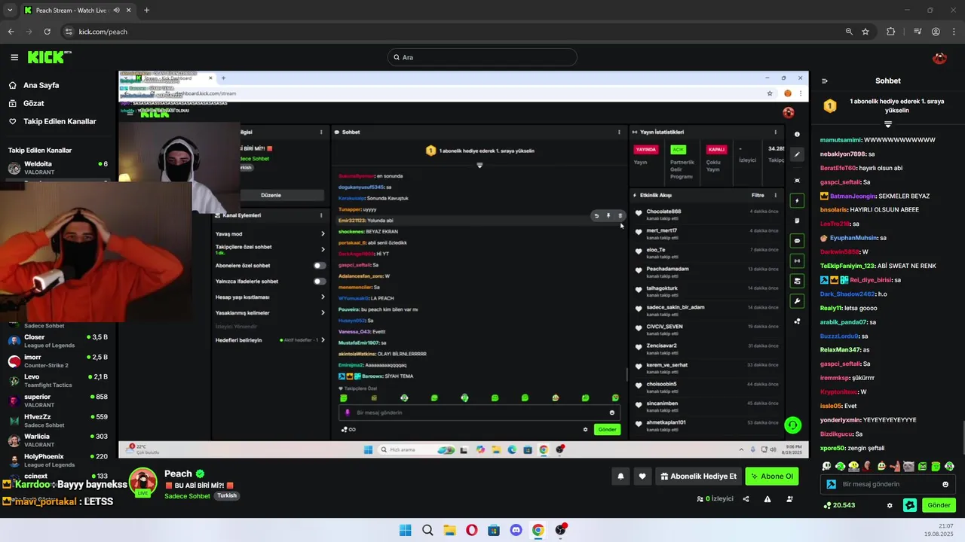
Task: Select the gray cat emote in emote row
Action: pos(908,467)
